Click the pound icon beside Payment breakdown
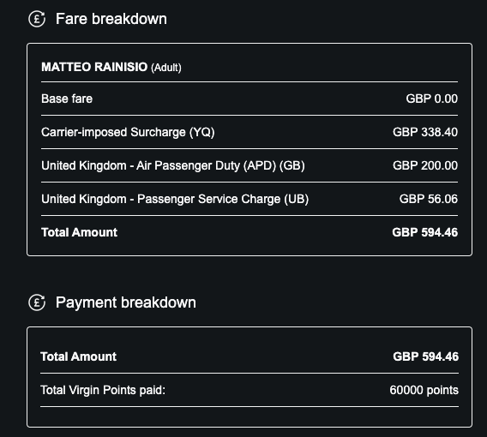The width and height of the screenshot is (487, 437). (x=37, y=302)
